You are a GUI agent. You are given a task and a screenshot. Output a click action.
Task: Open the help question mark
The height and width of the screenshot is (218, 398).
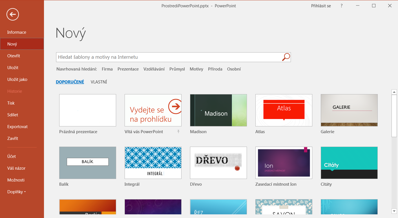[x=341, y=6]
